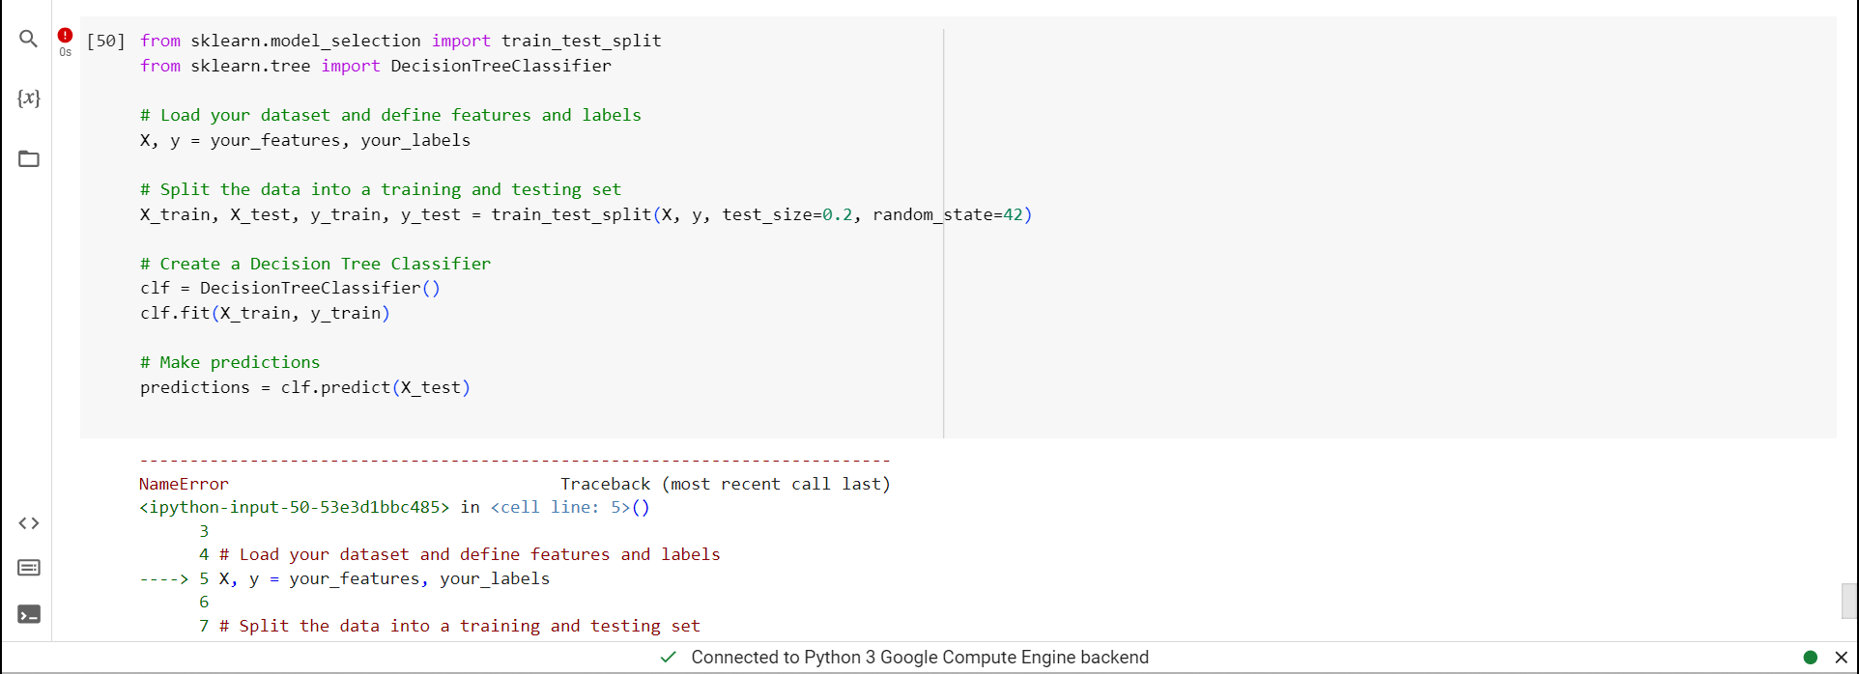This screenshot has height=674, width=1859.
Task: Click the train_test_split code line
Action: (x=586, y=214)
